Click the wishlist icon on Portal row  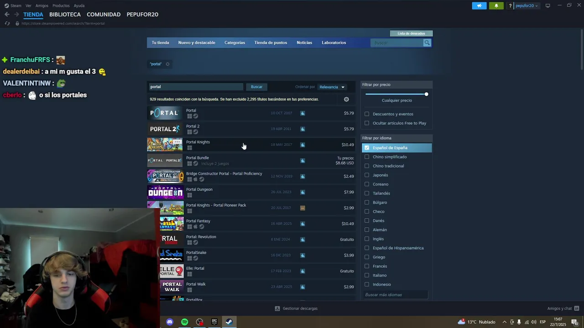[x=302, y=113]
